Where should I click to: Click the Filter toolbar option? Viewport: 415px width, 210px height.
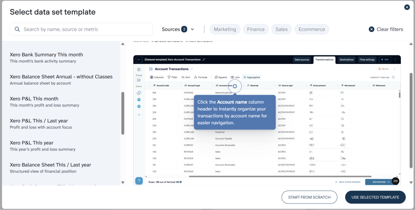pos(173,77)
